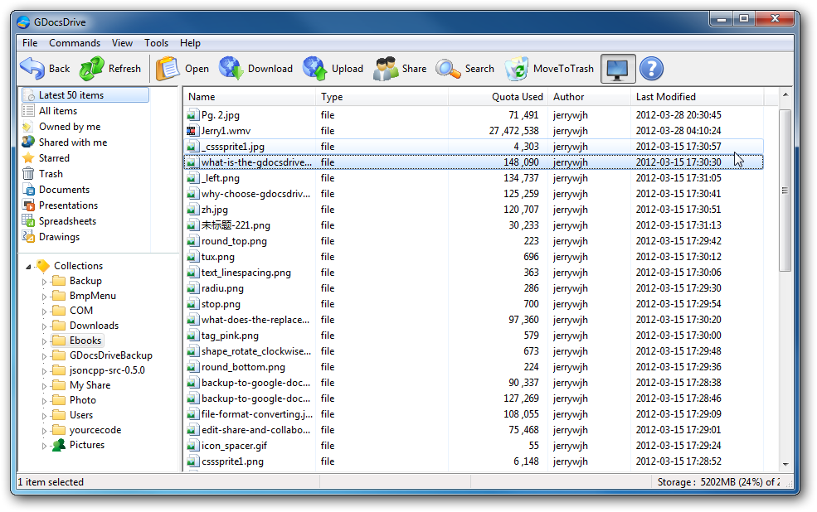Viewport: 817px width, 512px height.
Task: Click the Search magnifier icon
Action: 448,69
